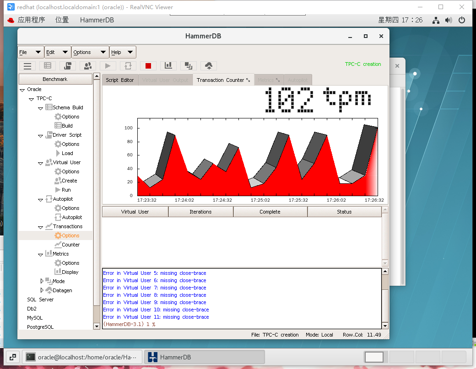476x369 pixels.
Task: Collapse the Schema Build node
Action: (40, 108)
